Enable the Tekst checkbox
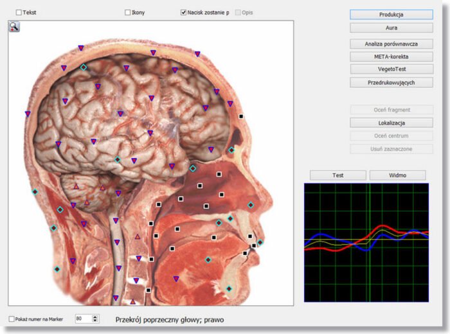The image size is (450, 334). (x=19, y=12)
